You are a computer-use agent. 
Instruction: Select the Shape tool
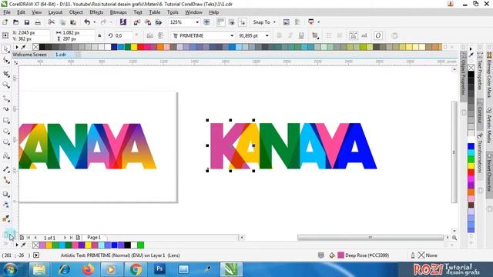click(6, 60)
